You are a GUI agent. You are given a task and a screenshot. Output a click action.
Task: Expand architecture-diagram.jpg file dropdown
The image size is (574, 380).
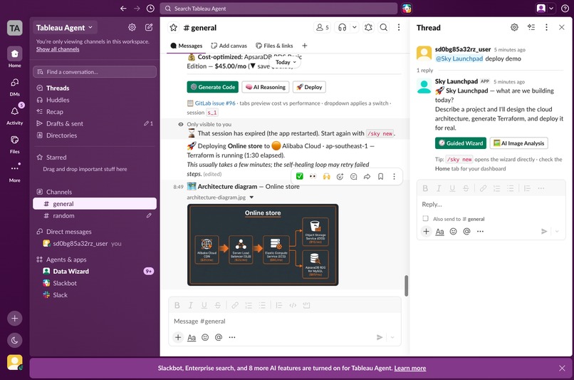[x=251, y=197]
